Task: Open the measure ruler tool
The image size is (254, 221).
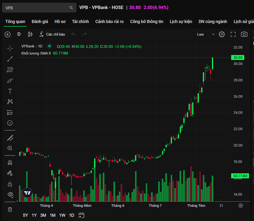Action: pos(10,138)
